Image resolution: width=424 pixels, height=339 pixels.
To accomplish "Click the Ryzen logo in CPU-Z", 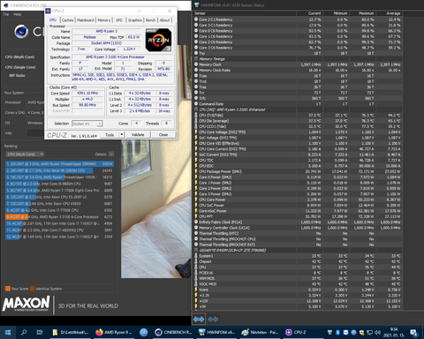I will point(158,40).
